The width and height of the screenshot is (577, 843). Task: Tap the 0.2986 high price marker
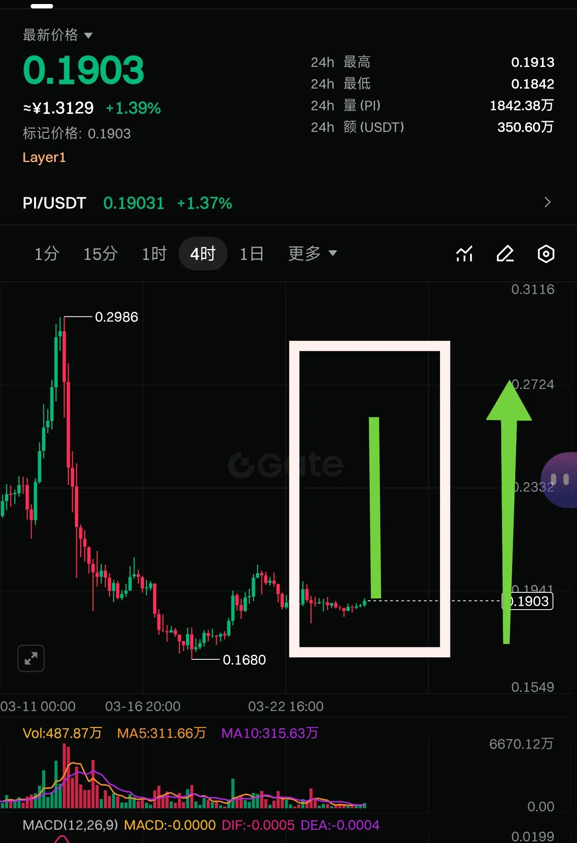tap(117, 317)
